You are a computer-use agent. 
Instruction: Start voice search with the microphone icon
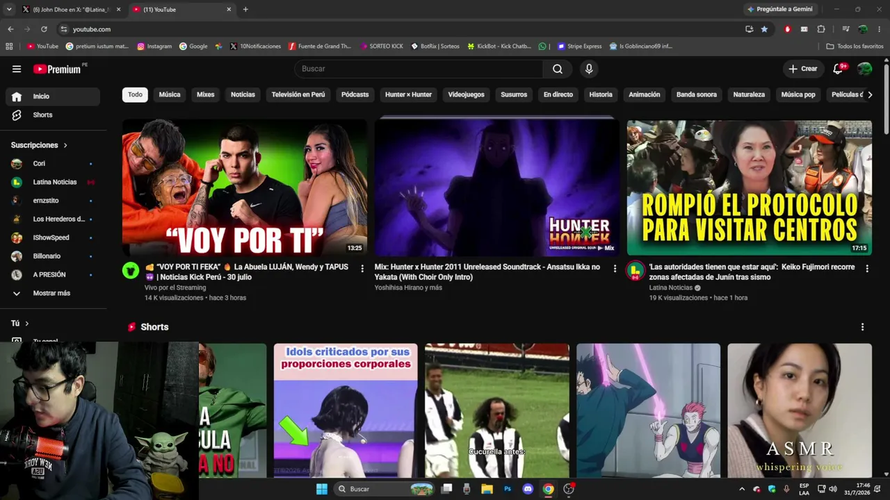(x=589, y=69)
